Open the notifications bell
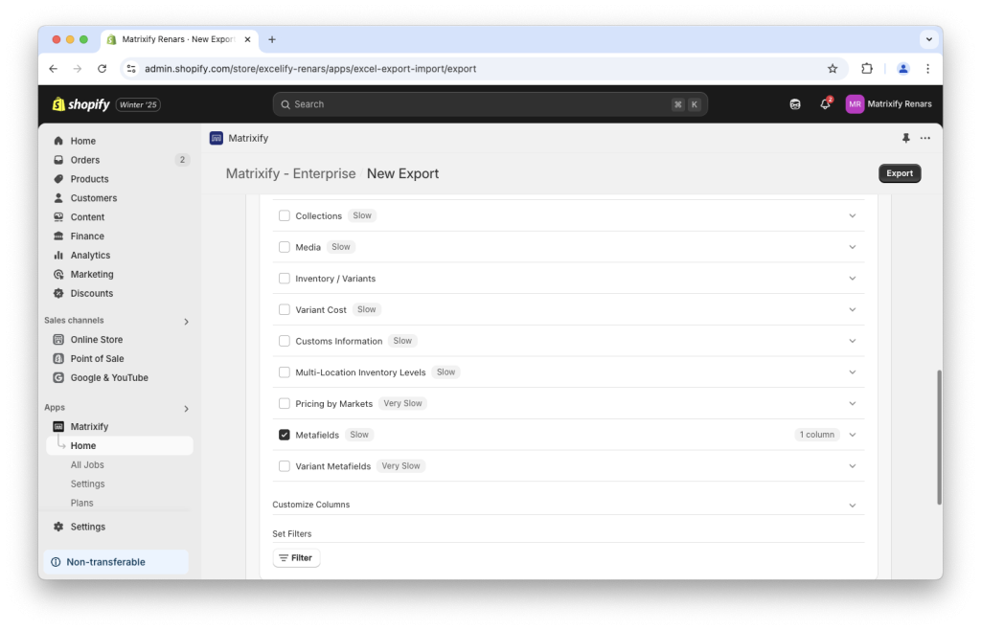Viewport: 981px width, 630px height. 825,103
